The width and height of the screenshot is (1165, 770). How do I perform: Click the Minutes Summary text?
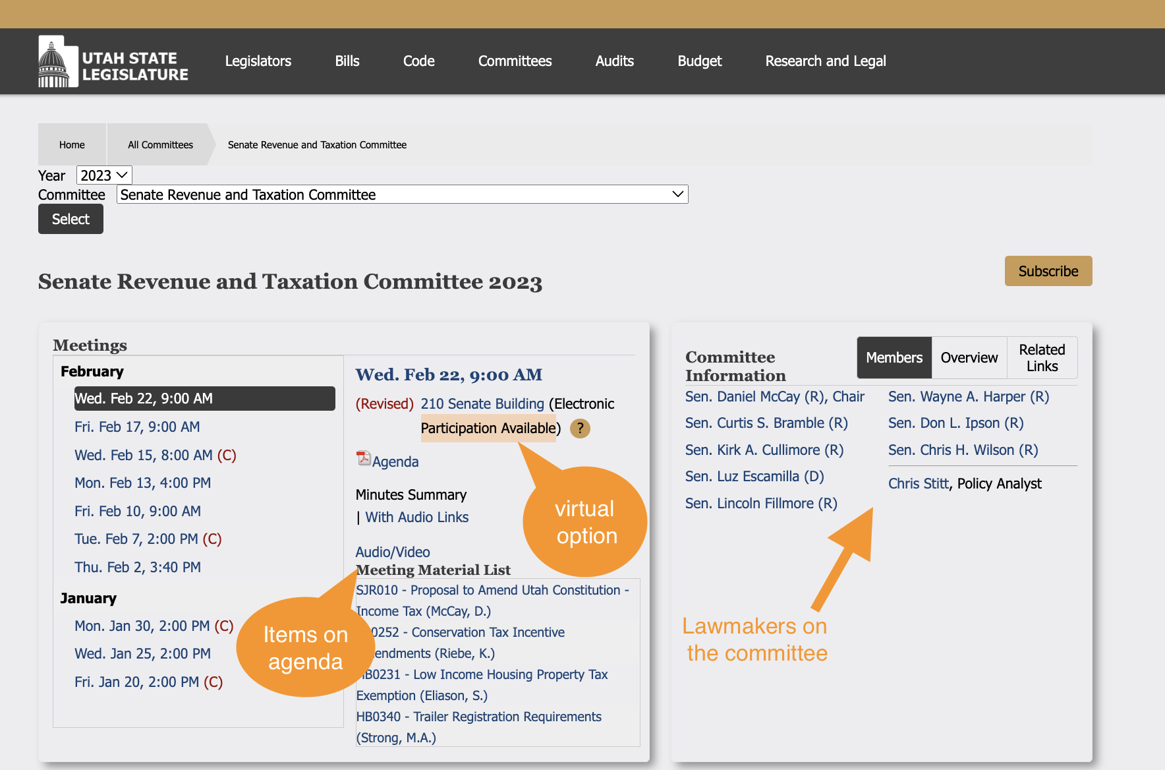point(411,495)
